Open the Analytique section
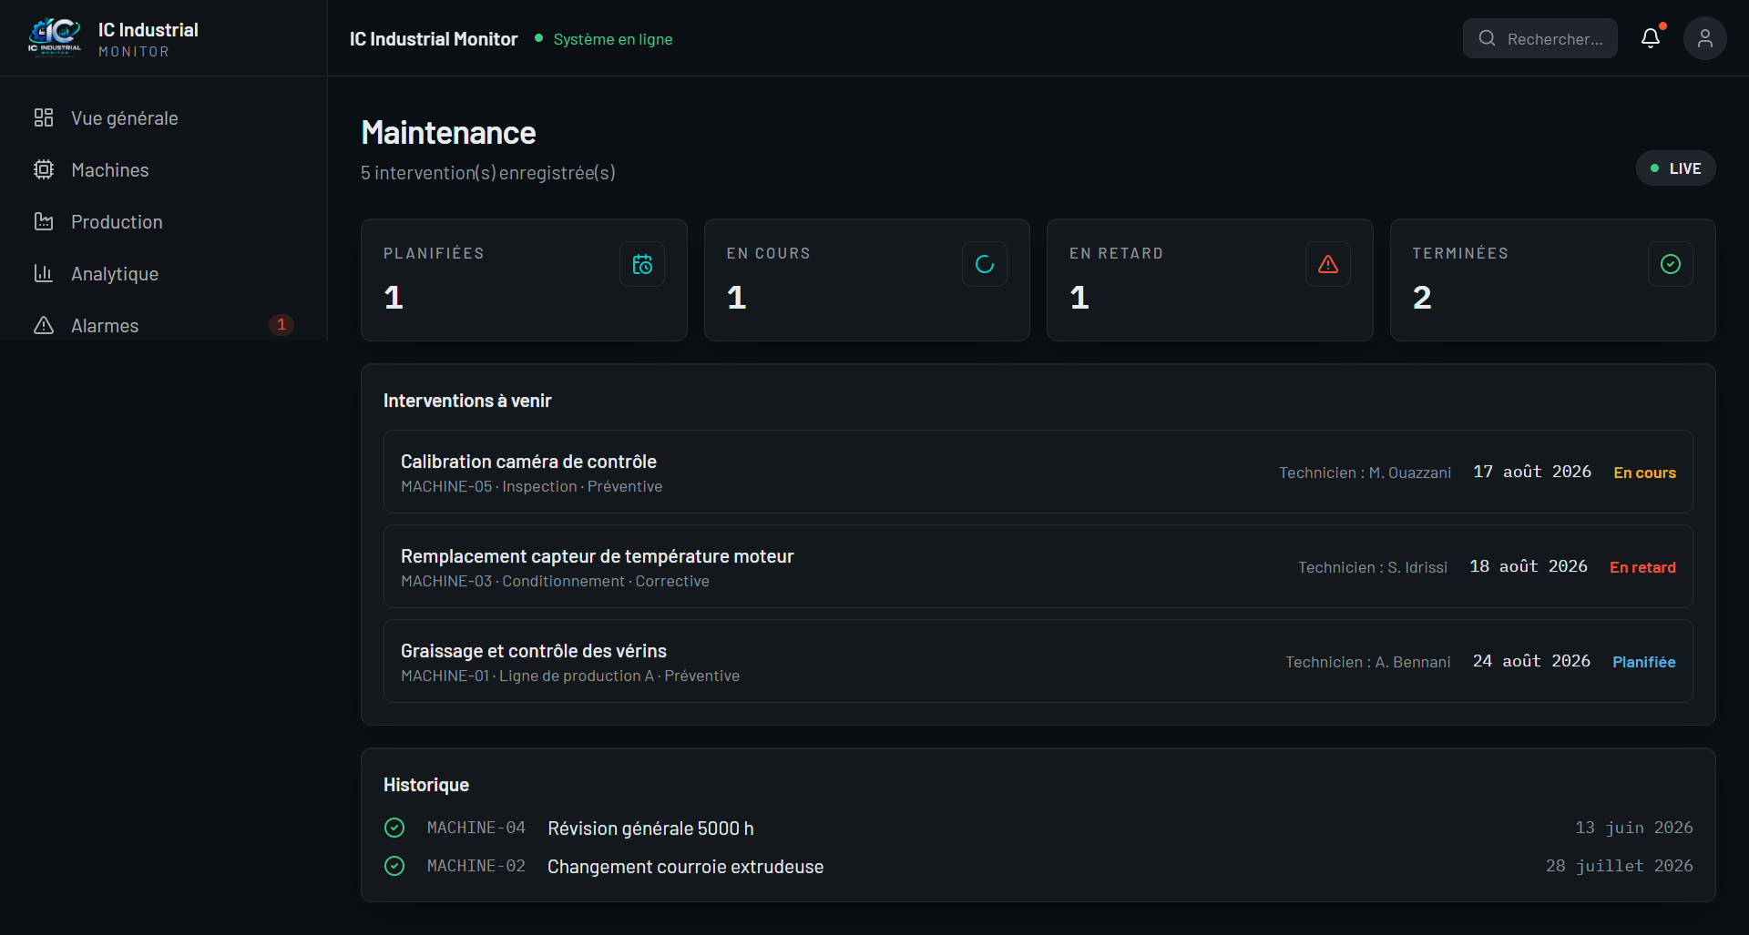 [x=164, y=273]
